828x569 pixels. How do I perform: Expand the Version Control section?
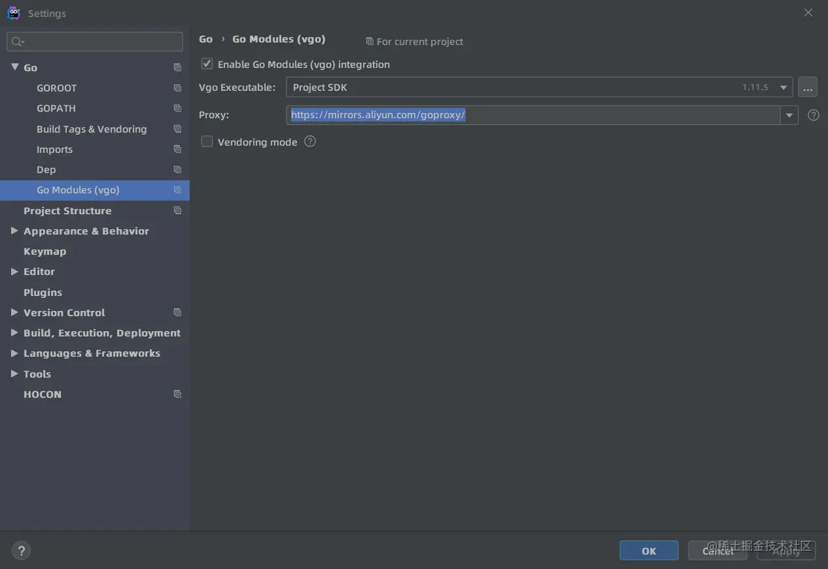pos(14,312)
